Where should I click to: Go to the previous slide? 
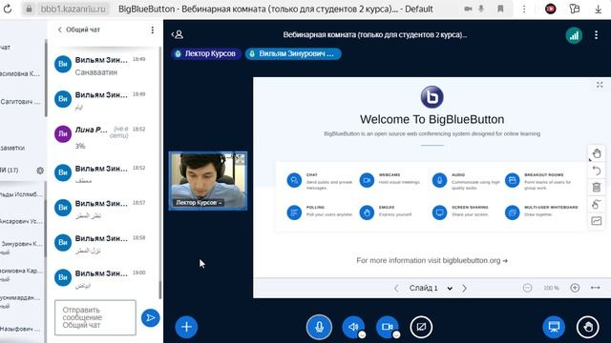(396, 288)
